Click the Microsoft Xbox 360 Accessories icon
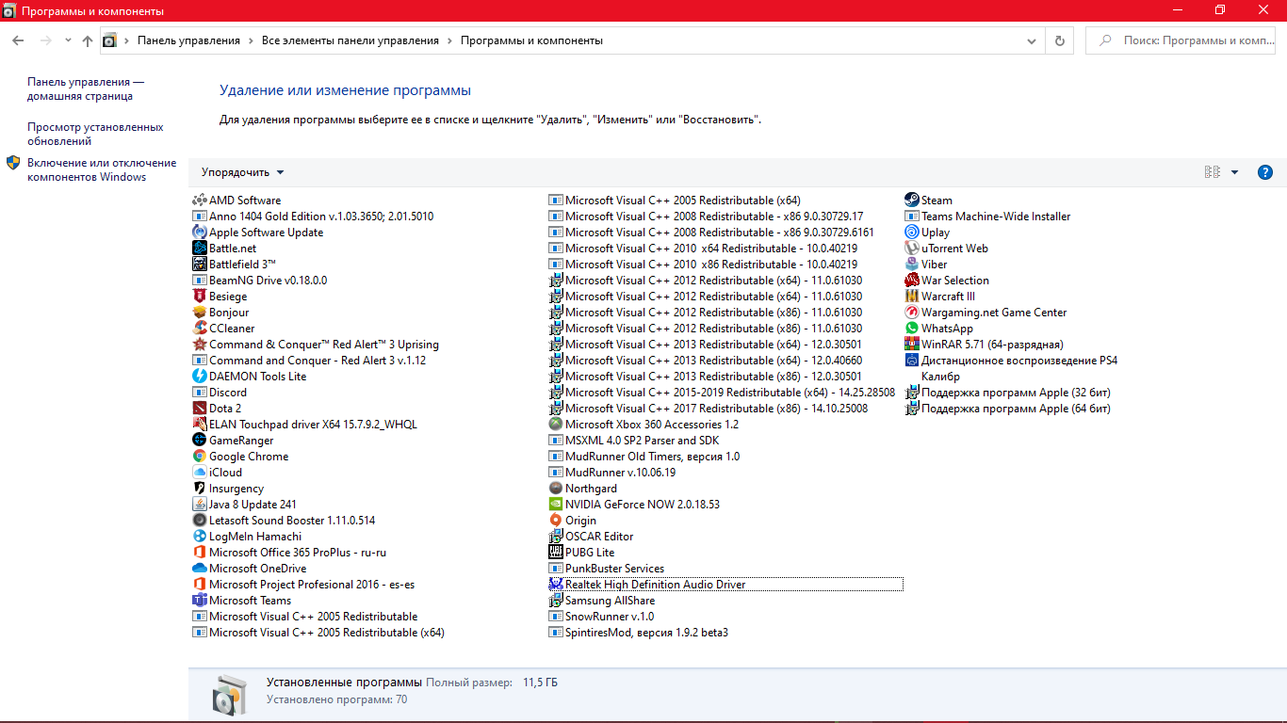Screen dimensions: 1287x723 tap(555, 425)
